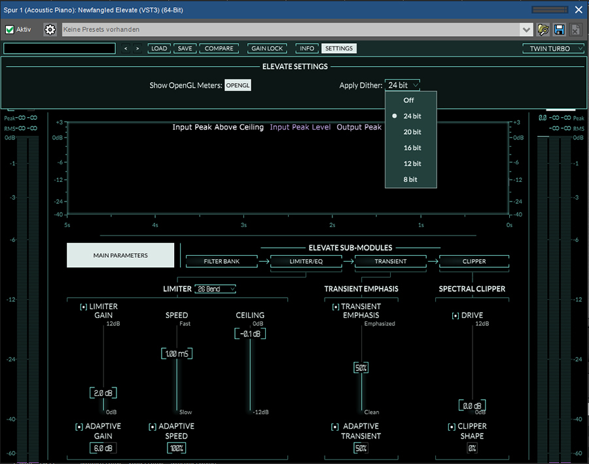Select 12 bit dither option
The image size is (589, 464).
click(x=411, y=164)
